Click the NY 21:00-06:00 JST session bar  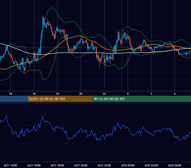coord(141,99)
